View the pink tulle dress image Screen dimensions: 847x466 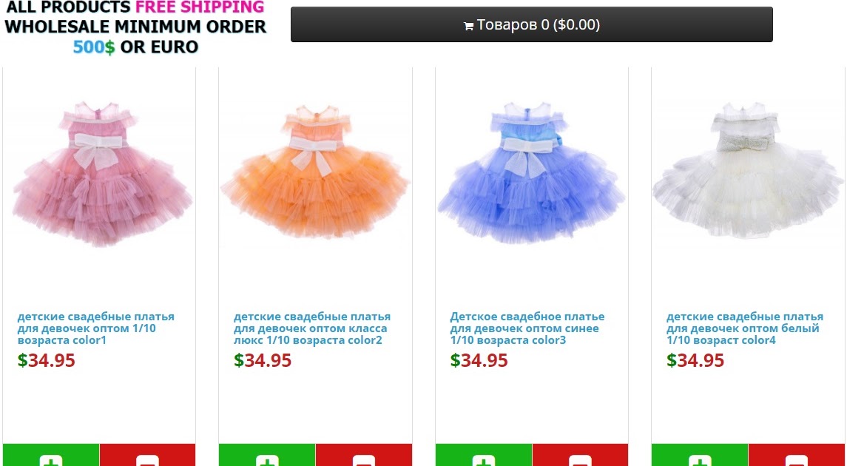coord(101,174)
